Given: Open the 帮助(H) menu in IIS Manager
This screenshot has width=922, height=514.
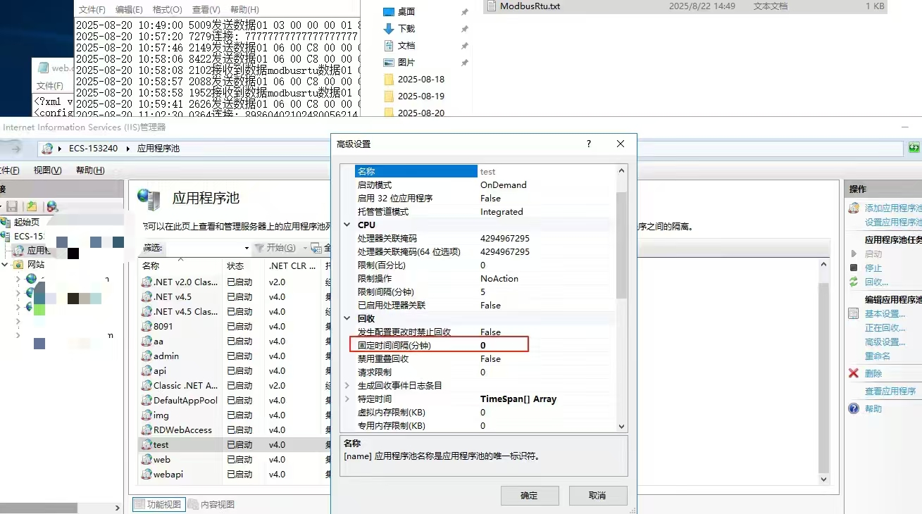Looking at the screenshot, I should coord(90,170).
